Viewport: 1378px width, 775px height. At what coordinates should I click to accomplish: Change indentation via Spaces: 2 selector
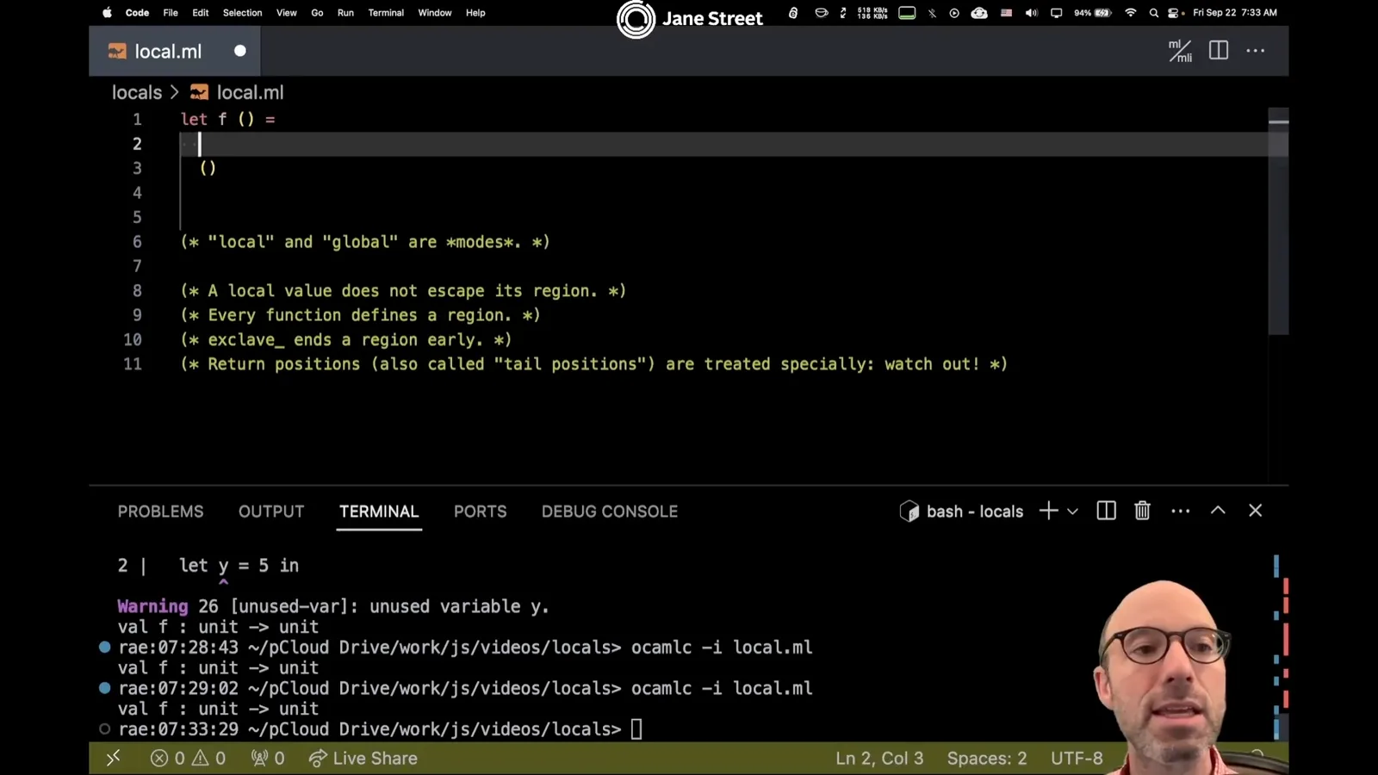coord(987,758)
